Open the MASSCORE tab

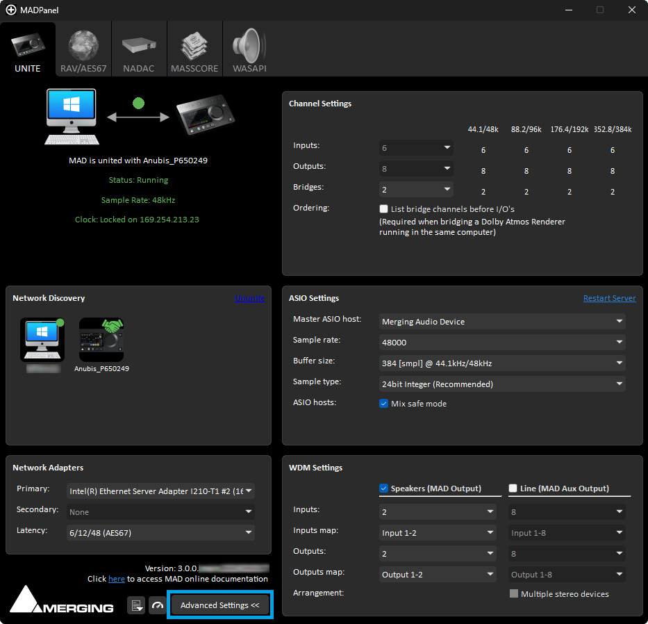coord(194,49)
